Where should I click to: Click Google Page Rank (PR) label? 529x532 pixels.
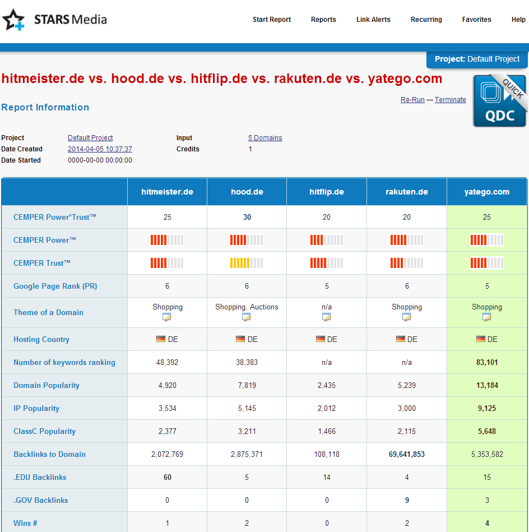[55, 286]
